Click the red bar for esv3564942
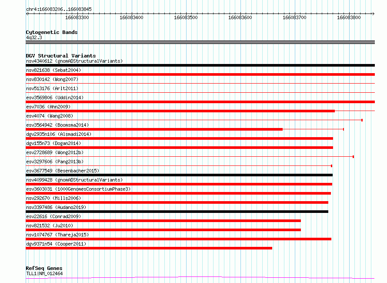The width and height of the screenshot is (387, 283). (154, 129)
